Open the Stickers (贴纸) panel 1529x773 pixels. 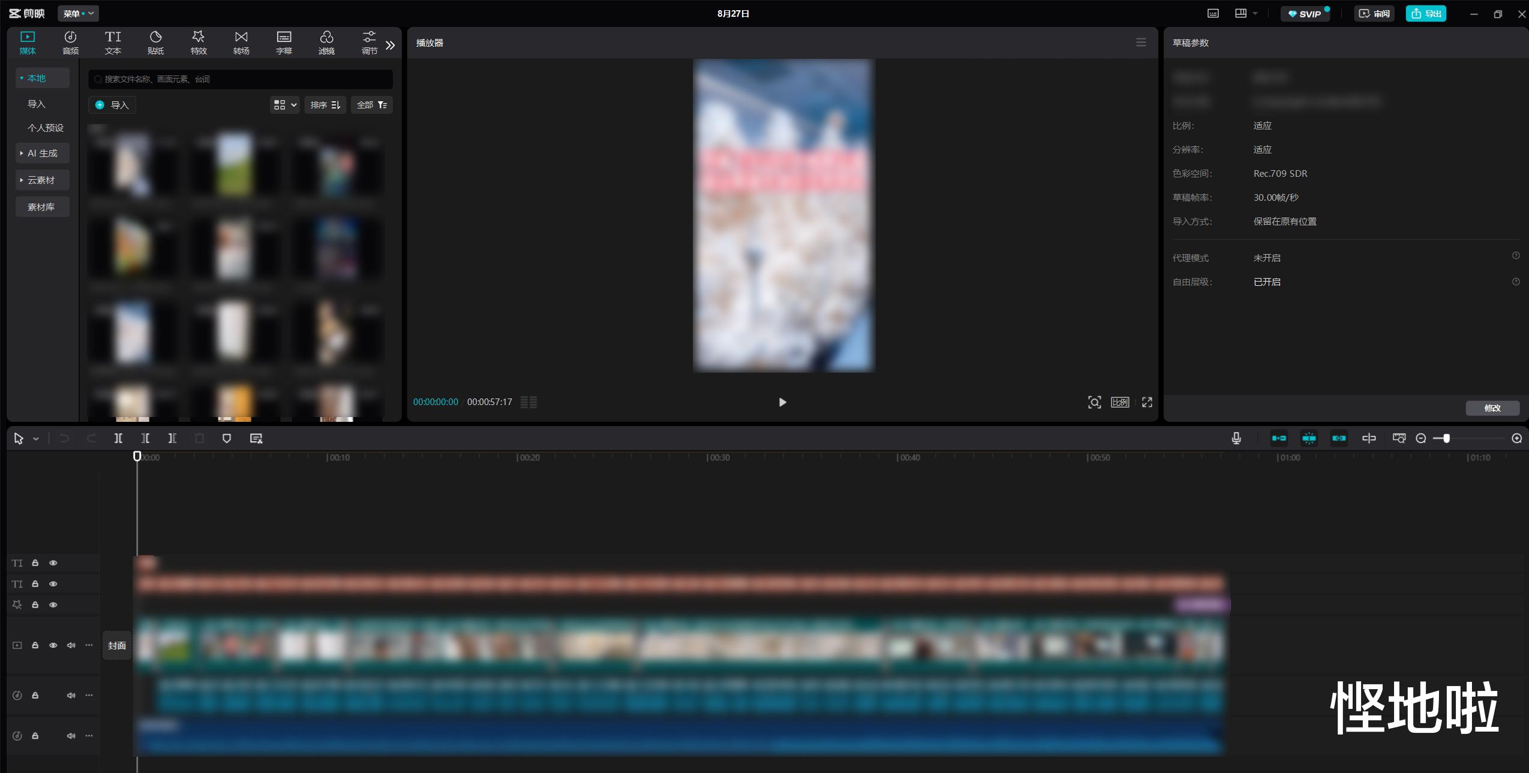[155, 43]
